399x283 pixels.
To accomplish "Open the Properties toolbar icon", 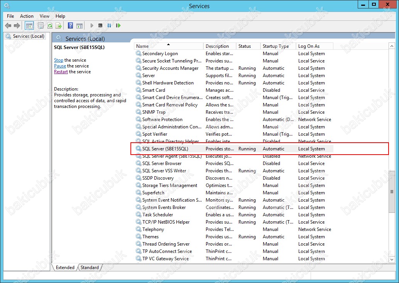I will tap(41, 25).
